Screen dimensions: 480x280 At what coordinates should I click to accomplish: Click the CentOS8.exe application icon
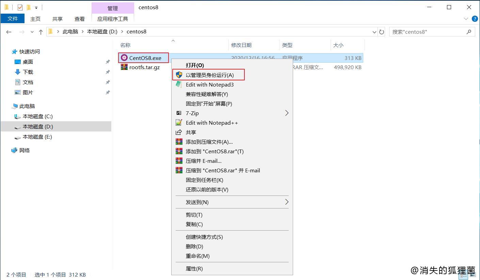pyautogui.click(x=124, y=58)
